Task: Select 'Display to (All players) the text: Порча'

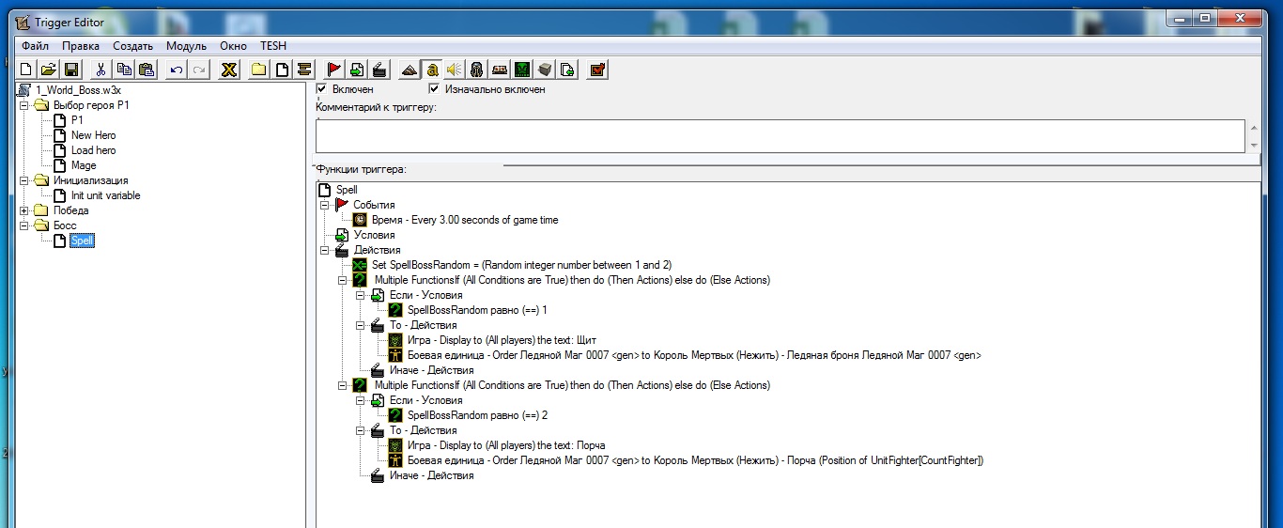Action: 506,445
